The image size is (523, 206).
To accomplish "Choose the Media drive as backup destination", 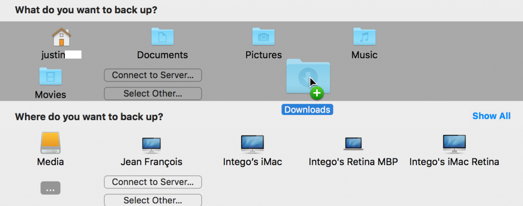I will (x=50, y=144).
